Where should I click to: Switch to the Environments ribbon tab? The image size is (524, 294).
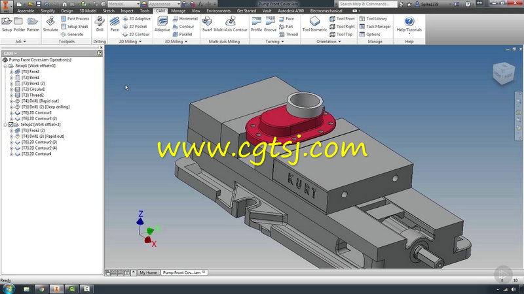(x=218, y=11)
